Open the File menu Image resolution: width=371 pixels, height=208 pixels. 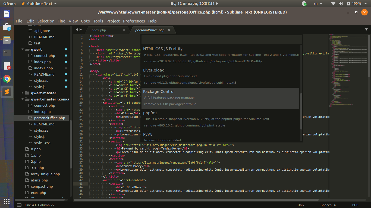(x=19, y=21)
